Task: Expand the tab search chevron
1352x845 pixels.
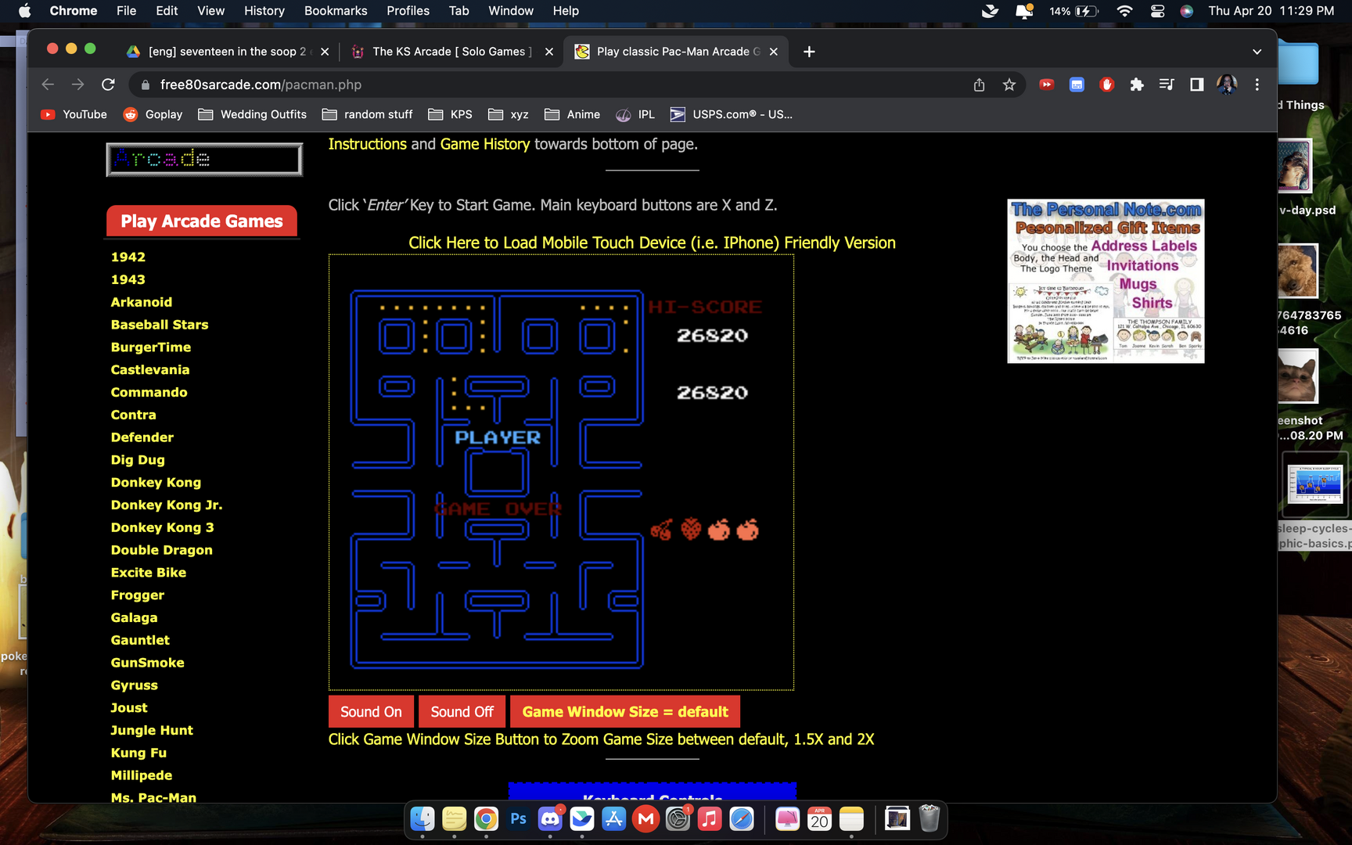Action: pyautogui.click(x=1257, y=52)
